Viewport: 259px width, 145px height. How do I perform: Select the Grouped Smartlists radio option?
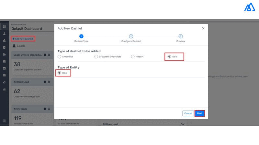pos(96,57)
